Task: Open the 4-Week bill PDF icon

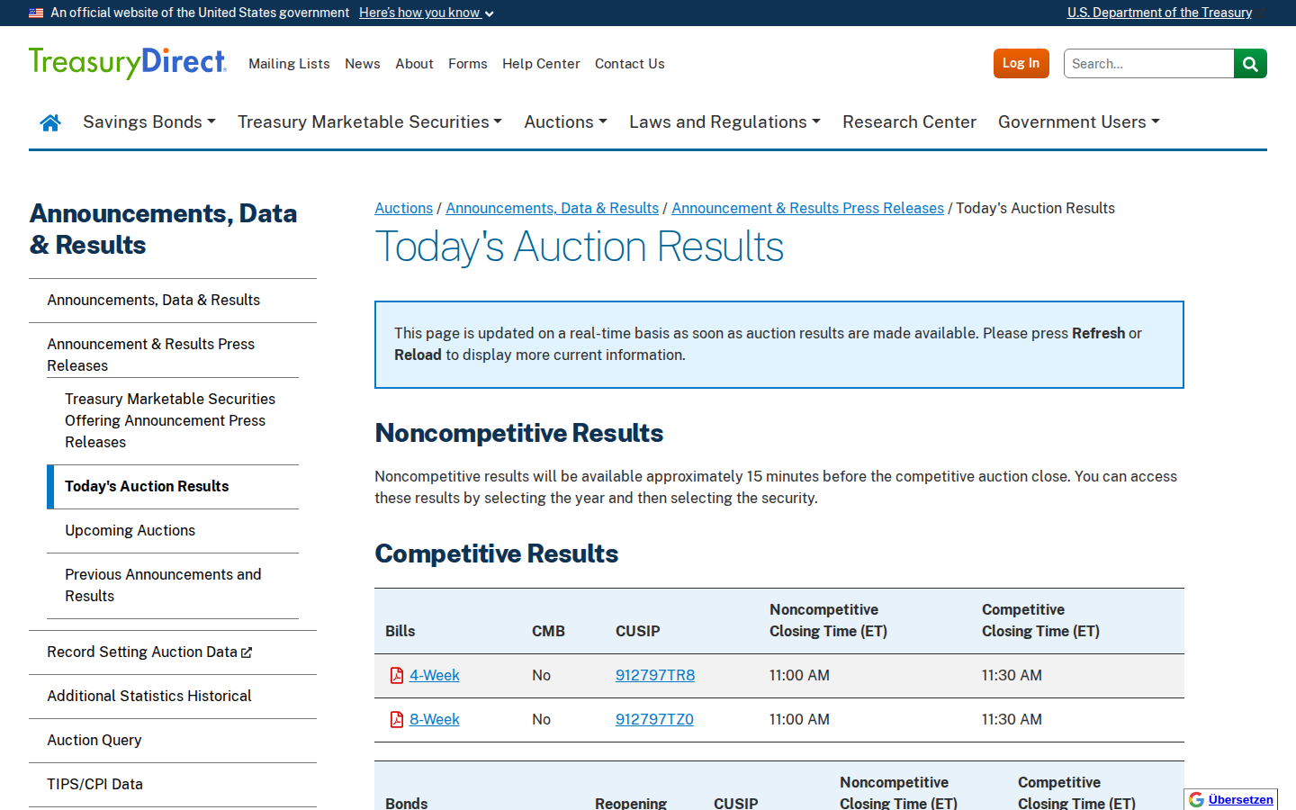Action: (x=397, y=676)
